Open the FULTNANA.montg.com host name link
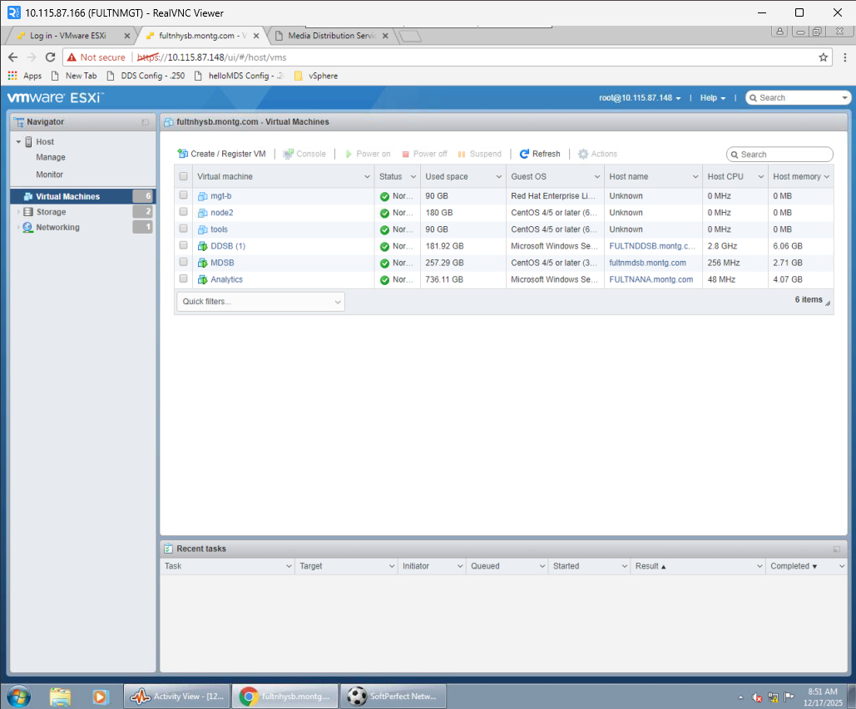 click(651, 280)
